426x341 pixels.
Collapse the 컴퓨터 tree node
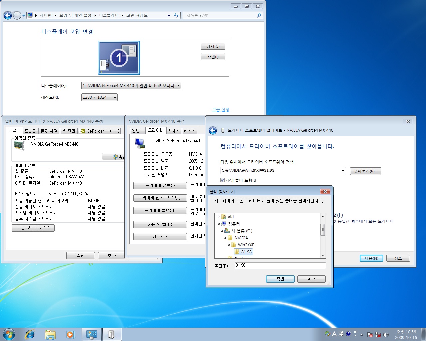click(219, 224)
